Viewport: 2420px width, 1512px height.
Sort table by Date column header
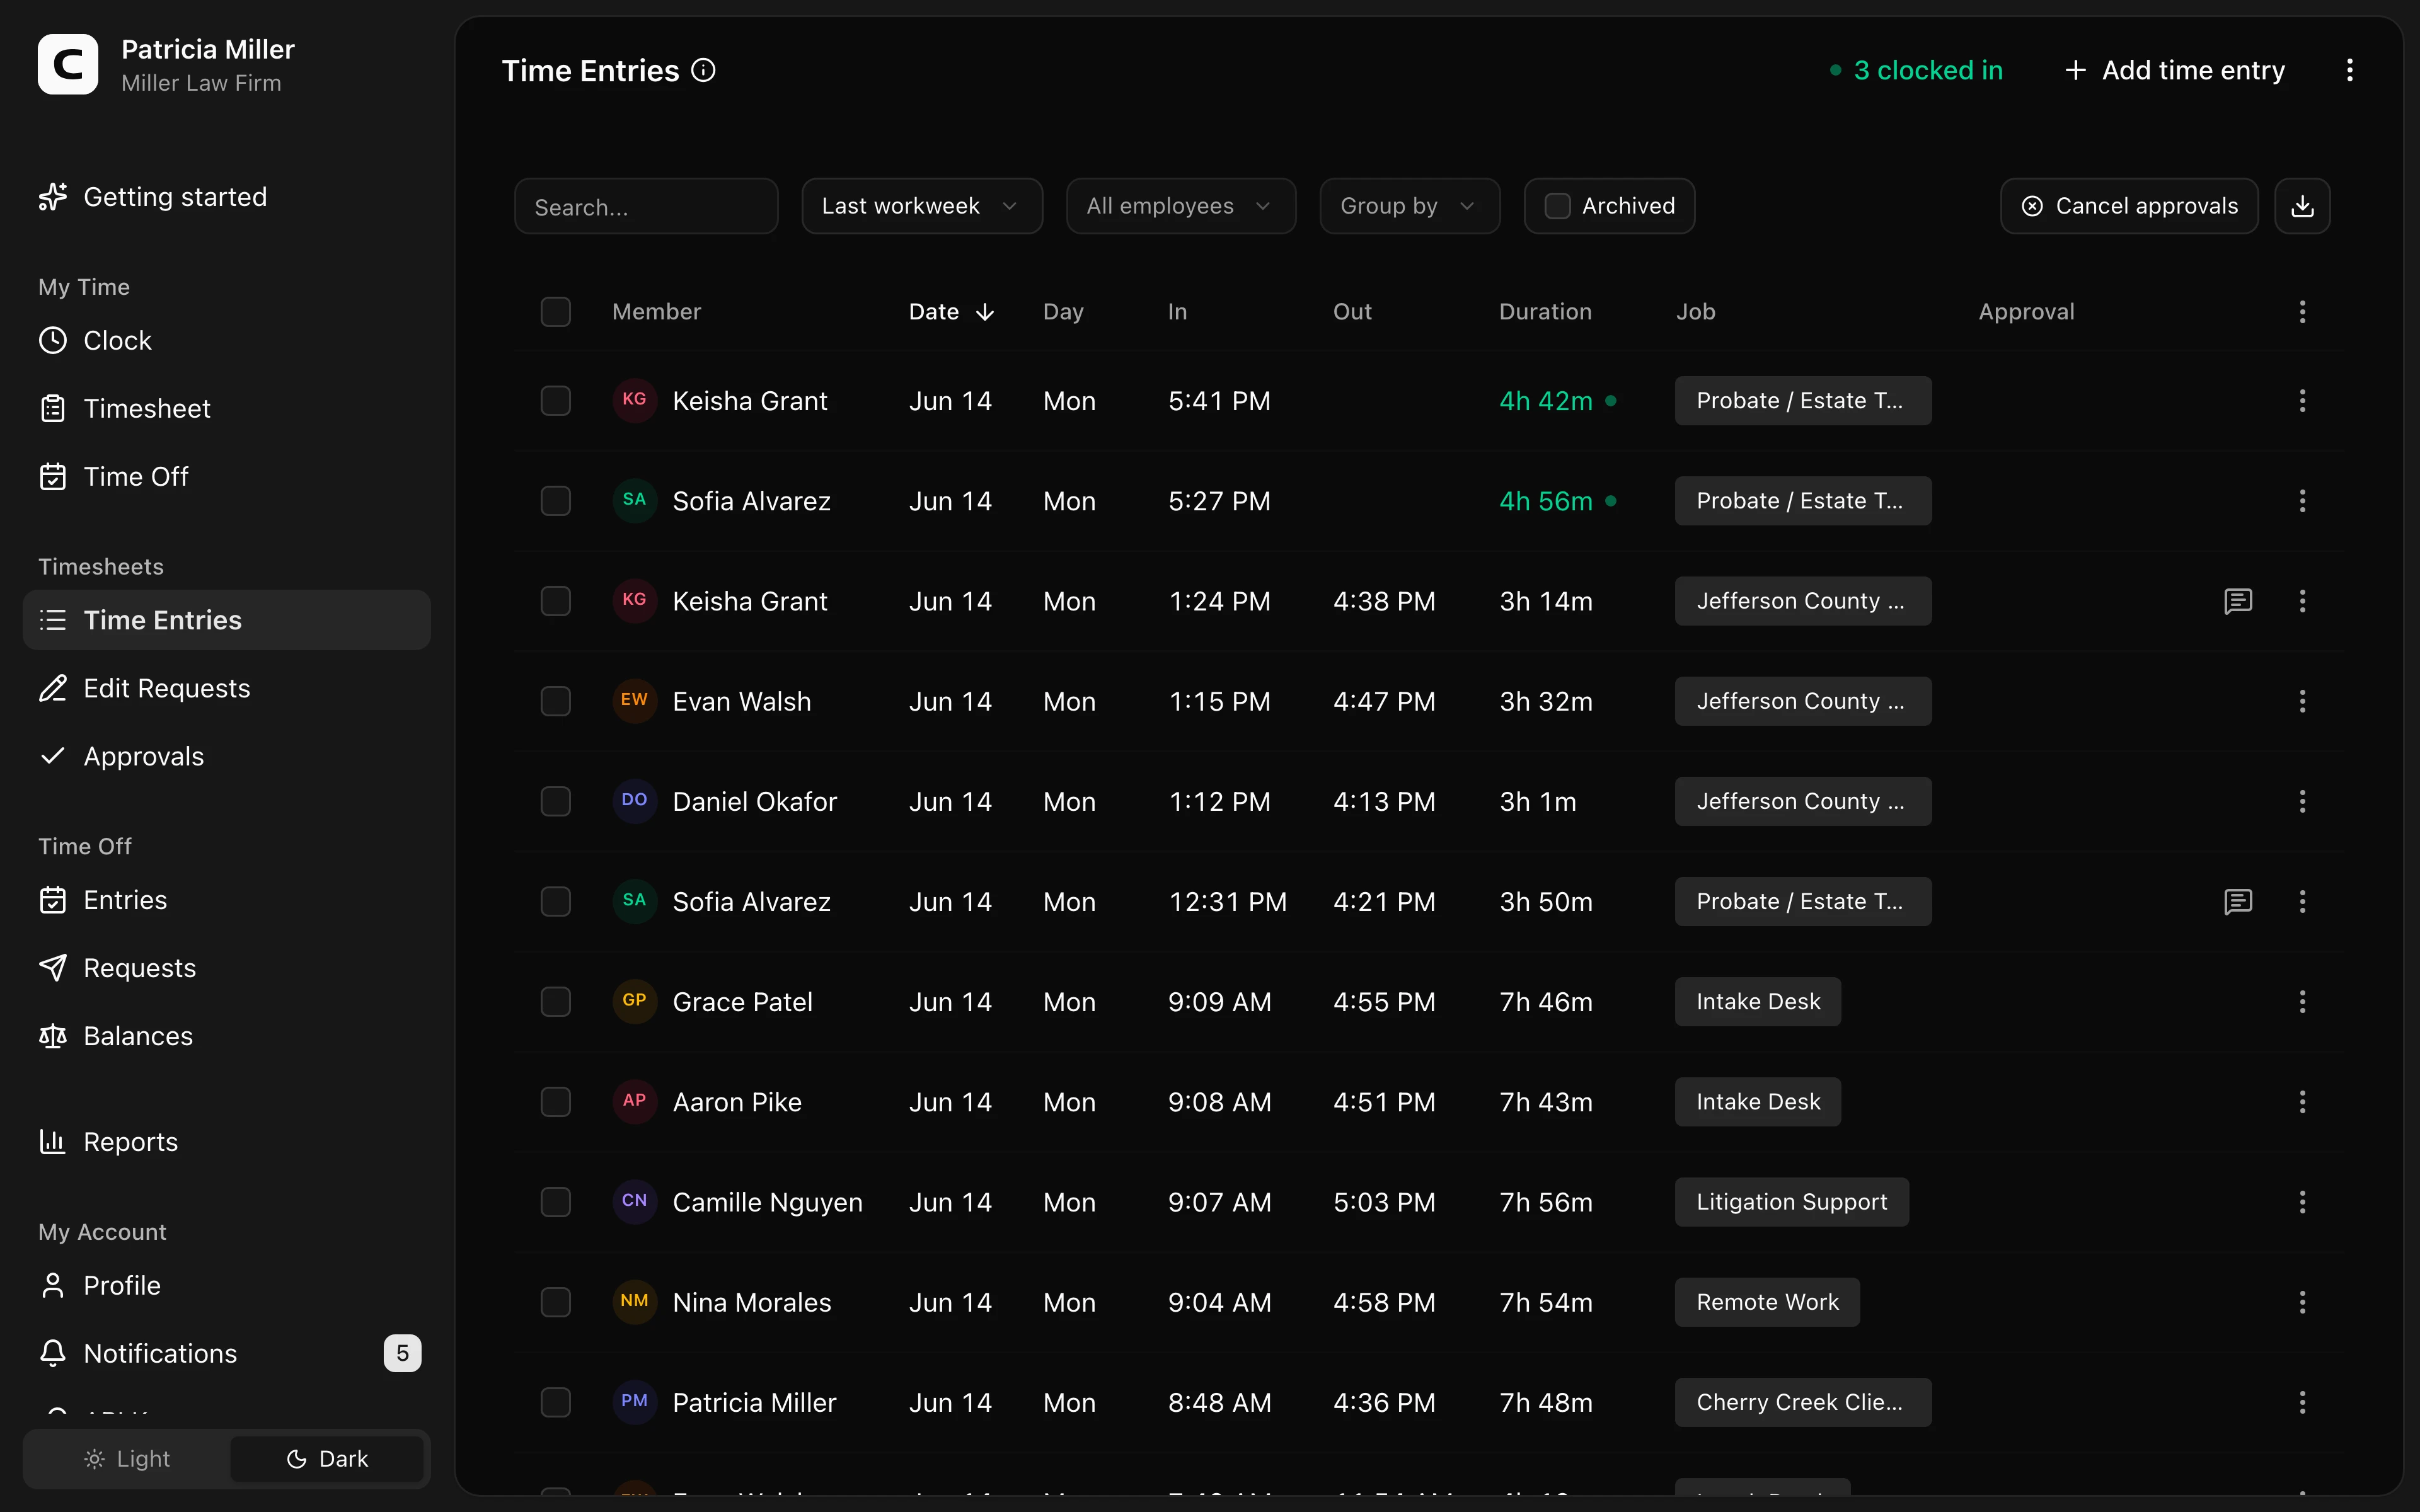[951, 312]
